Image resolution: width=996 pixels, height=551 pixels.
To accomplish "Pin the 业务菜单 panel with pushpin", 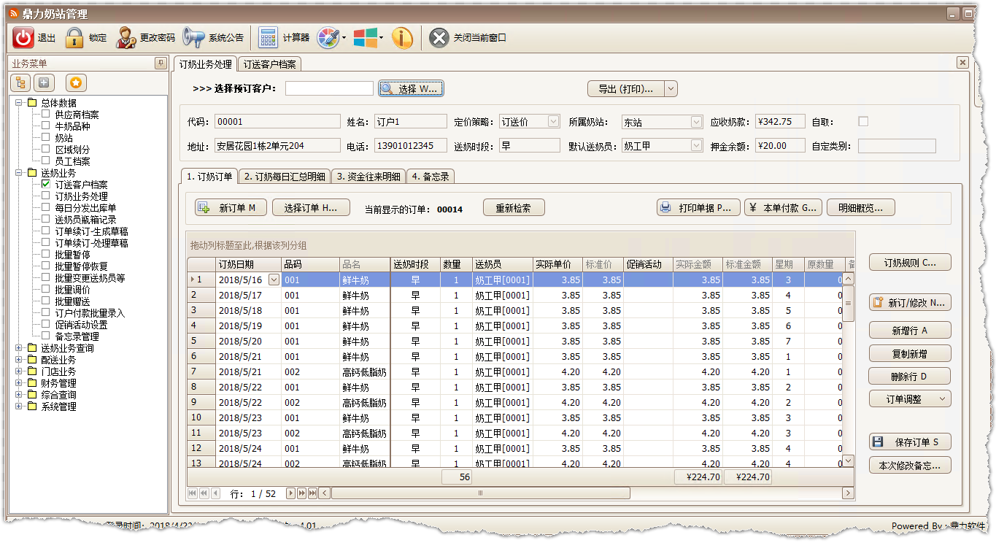I will coord(160,63).
